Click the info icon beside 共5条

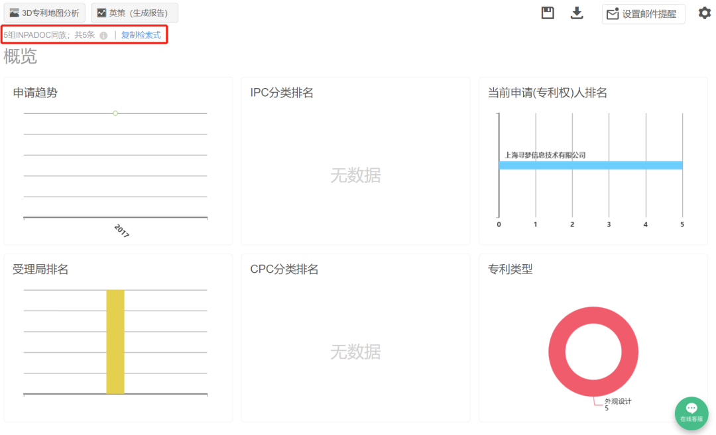pos(103,36)
